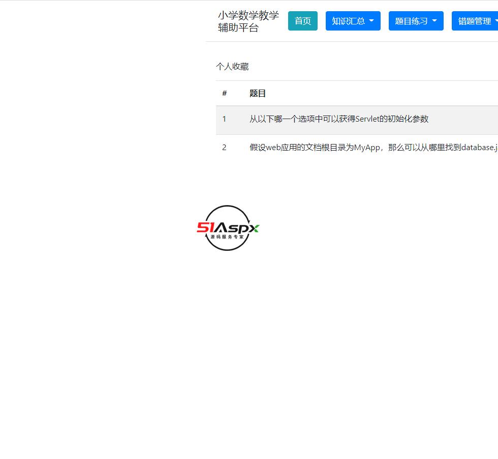498x459 pixels.
Task: Click the 题目 column header
Action: pos(258,93)
